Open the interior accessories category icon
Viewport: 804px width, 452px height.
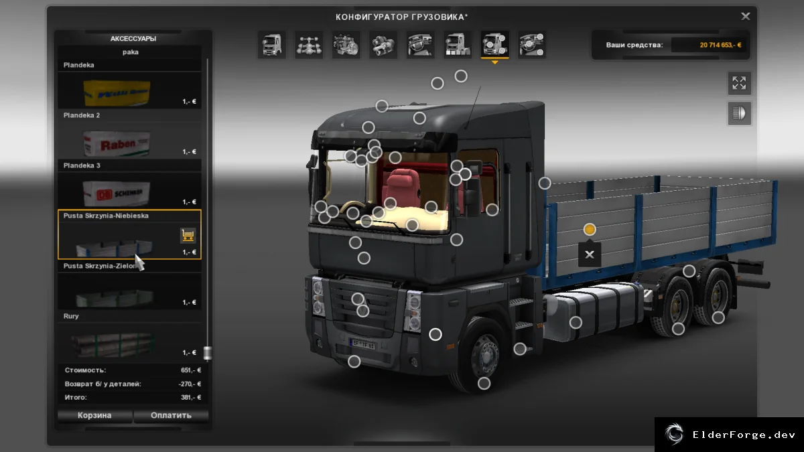tap(531, 45)
